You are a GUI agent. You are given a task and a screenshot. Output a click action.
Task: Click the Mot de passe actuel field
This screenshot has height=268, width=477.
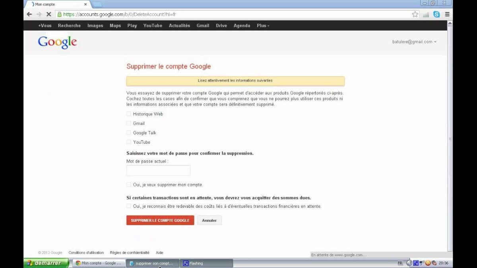click(158, 171)
